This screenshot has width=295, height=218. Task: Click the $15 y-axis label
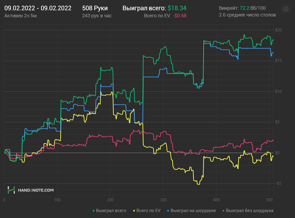(x=278, y=61)
